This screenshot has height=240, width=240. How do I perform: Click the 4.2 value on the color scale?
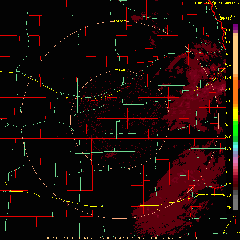point(228,113)
